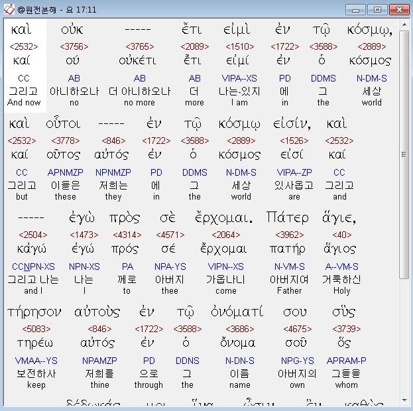
Task: Open Strong's number <4314>
Action: click(x=127, y=235)
